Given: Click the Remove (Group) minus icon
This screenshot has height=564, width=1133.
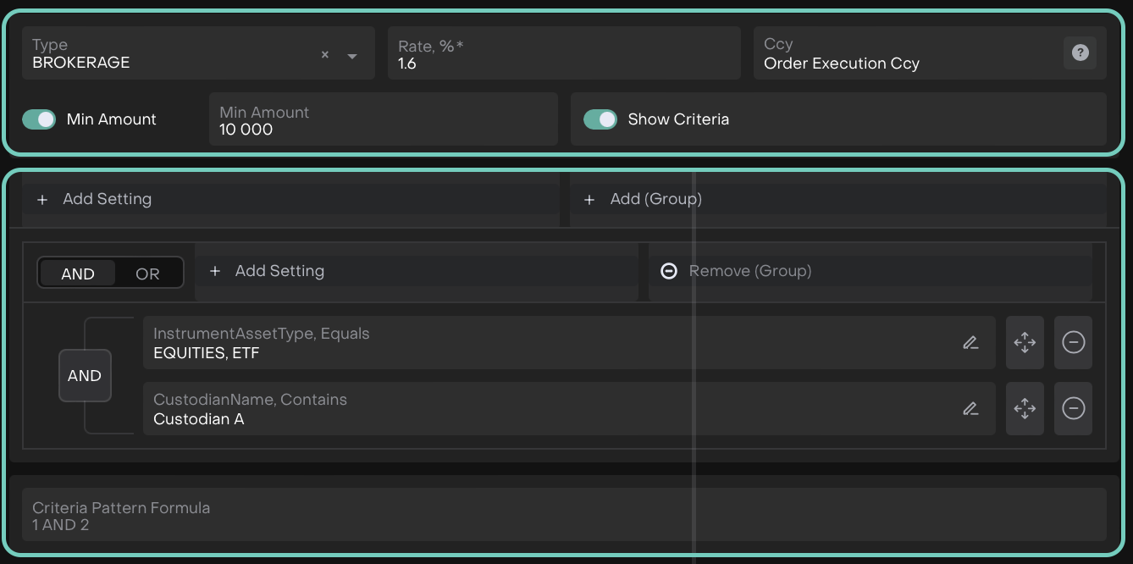Looking at the screenshot, I should [x=669, y=271].
